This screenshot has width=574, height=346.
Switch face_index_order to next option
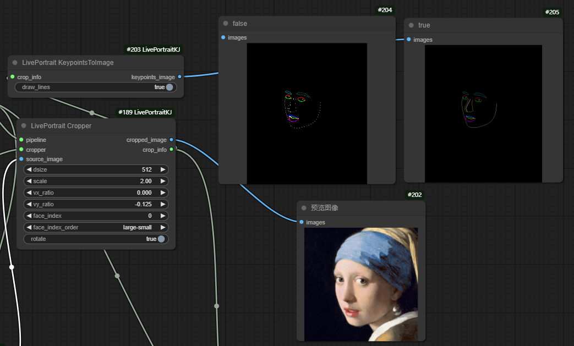[162, 227]
